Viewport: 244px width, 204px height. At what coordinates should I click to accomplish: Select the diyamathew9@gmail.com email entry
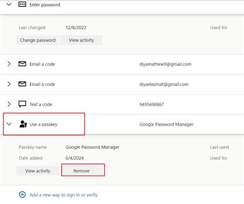click(x=165, y=64)
